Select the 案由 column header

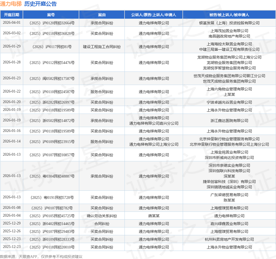[x=102, y=15]
